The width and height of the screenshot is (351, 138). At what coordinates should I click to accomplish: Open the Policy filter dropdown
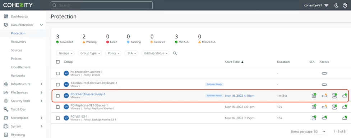pyautogui.click(x=113, y=53)
